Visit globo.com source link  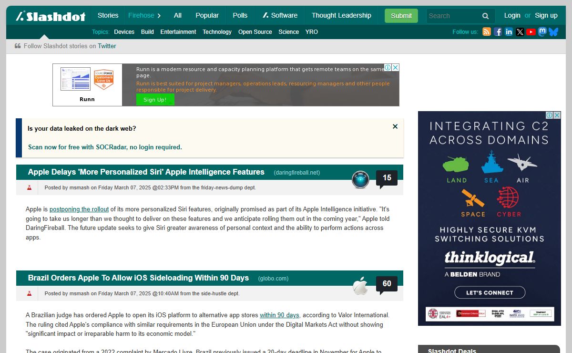pos(273,279)
